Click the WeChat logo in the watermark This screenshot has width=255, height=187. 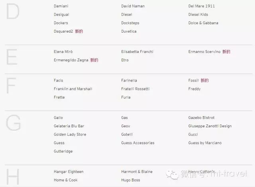pyautogui.click(x=172, y=175)
